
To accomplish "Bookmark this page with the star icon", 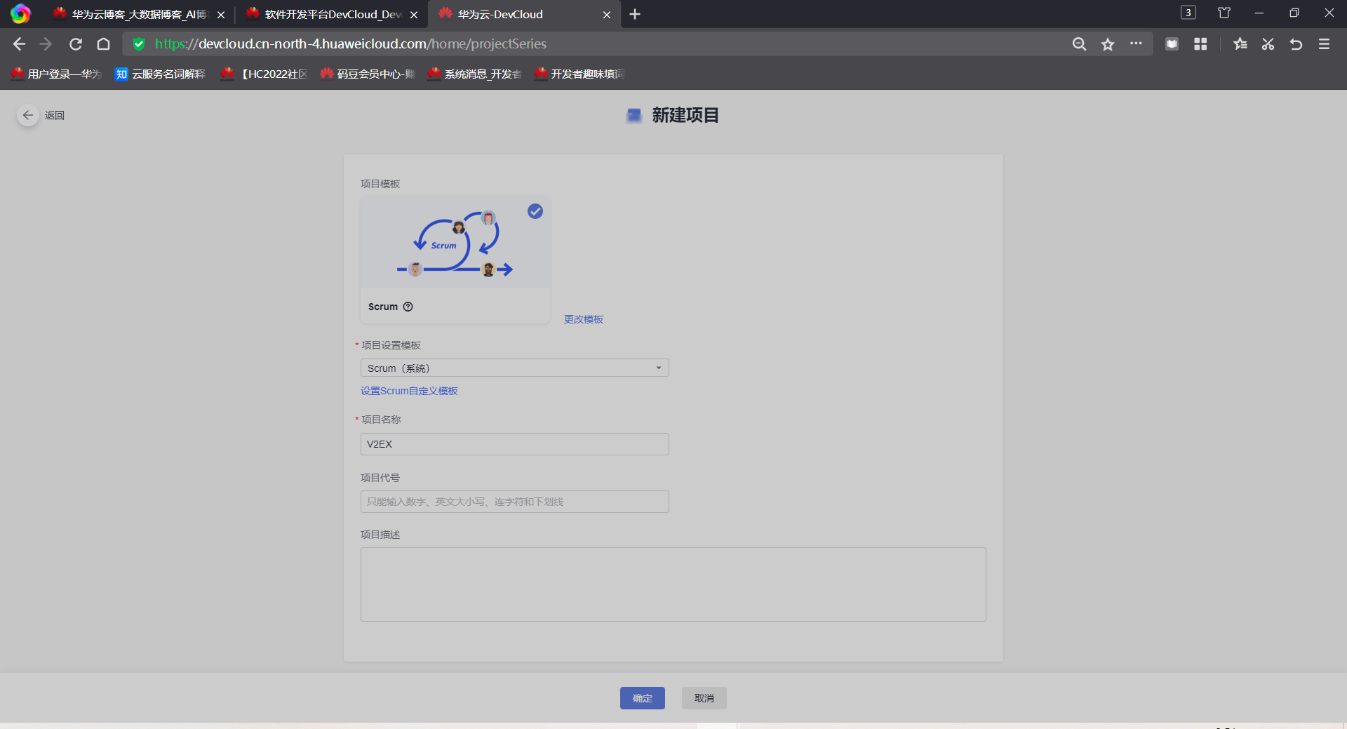I will (x=1108, y=44).
